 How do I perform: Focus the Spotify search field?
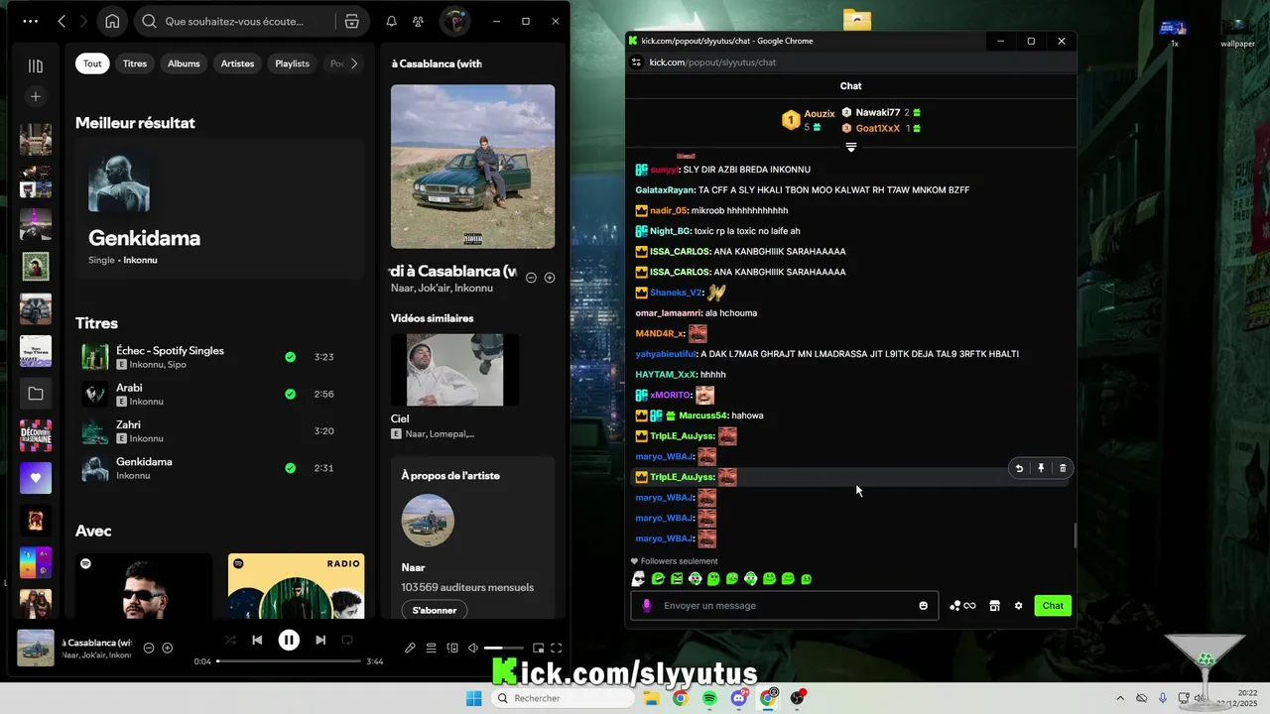(236, 21)
